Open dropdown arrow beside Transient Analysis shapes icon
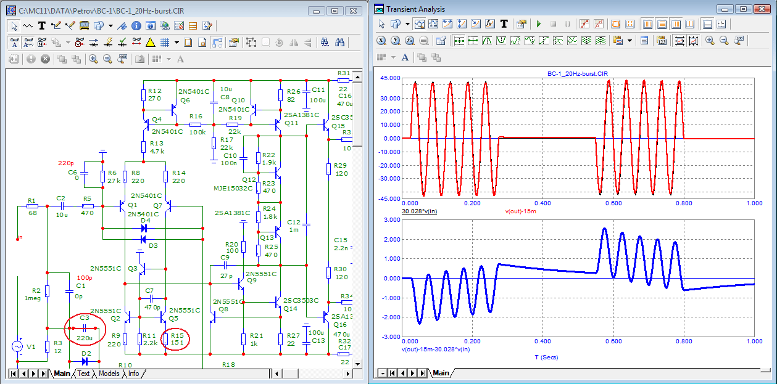This screenshot has width=777, height=384. click(407, 24)
